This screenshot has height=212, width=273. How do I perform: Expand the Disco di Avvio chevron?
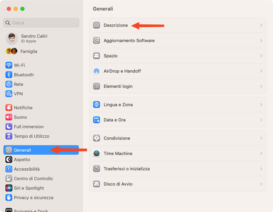click(x=261, y=184)
